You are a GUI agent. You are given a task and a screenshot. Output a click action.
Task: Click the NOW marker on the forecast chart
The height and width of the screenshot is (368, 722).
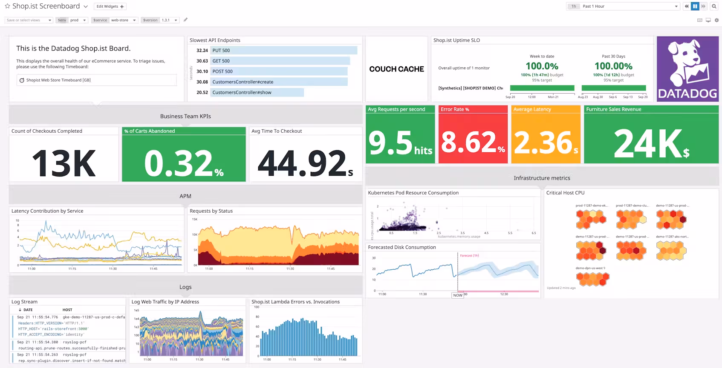pyautogui.click(x=458, y=295)
